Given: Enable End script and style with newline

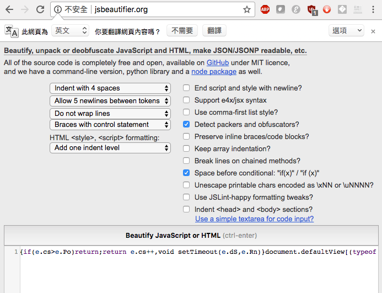Looking at the screenshot, I should point(186,88).
